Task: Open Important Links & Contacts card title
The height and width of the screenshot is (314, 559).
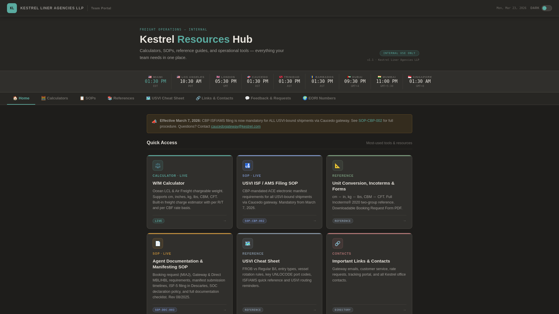Action: 361,261
